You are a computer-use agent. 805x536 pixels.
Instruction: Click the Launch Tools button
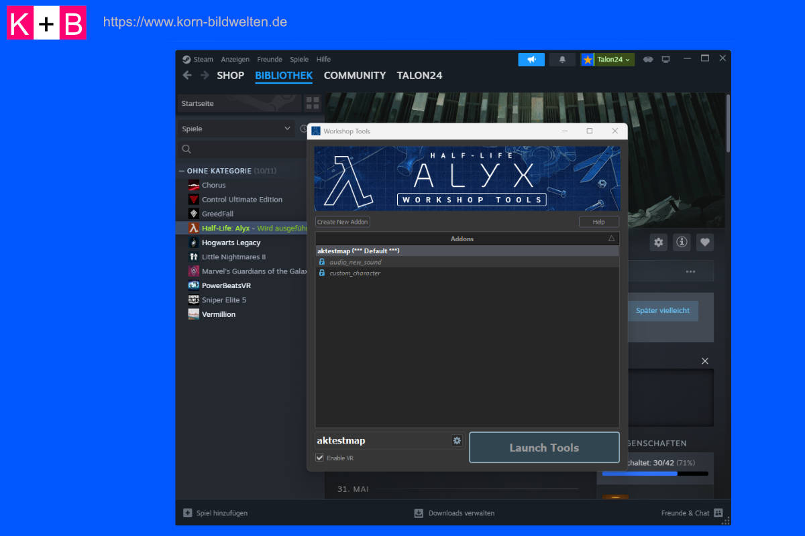(544, 448)
